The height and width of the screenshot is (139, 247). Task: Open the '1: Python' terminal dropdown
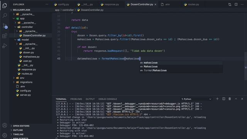pos(196,99)
